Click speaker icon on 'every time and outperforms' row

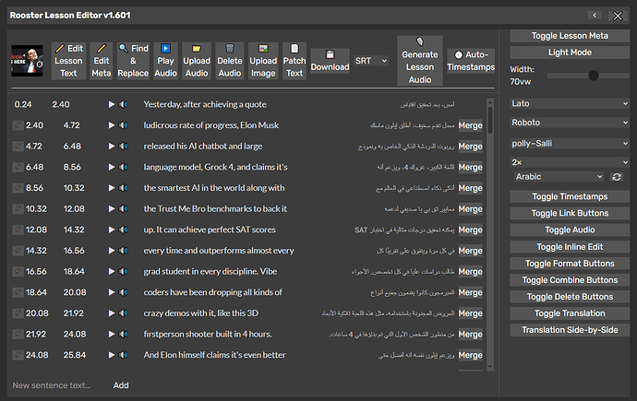pos(124,251)
